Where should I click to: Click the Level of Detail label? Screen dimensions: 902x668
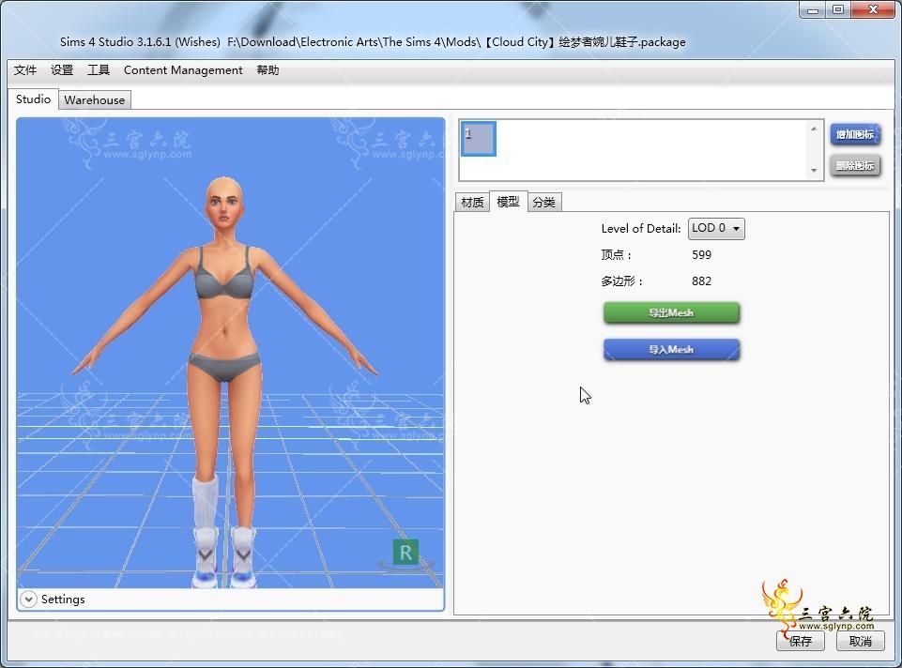[x=641, y=229]
